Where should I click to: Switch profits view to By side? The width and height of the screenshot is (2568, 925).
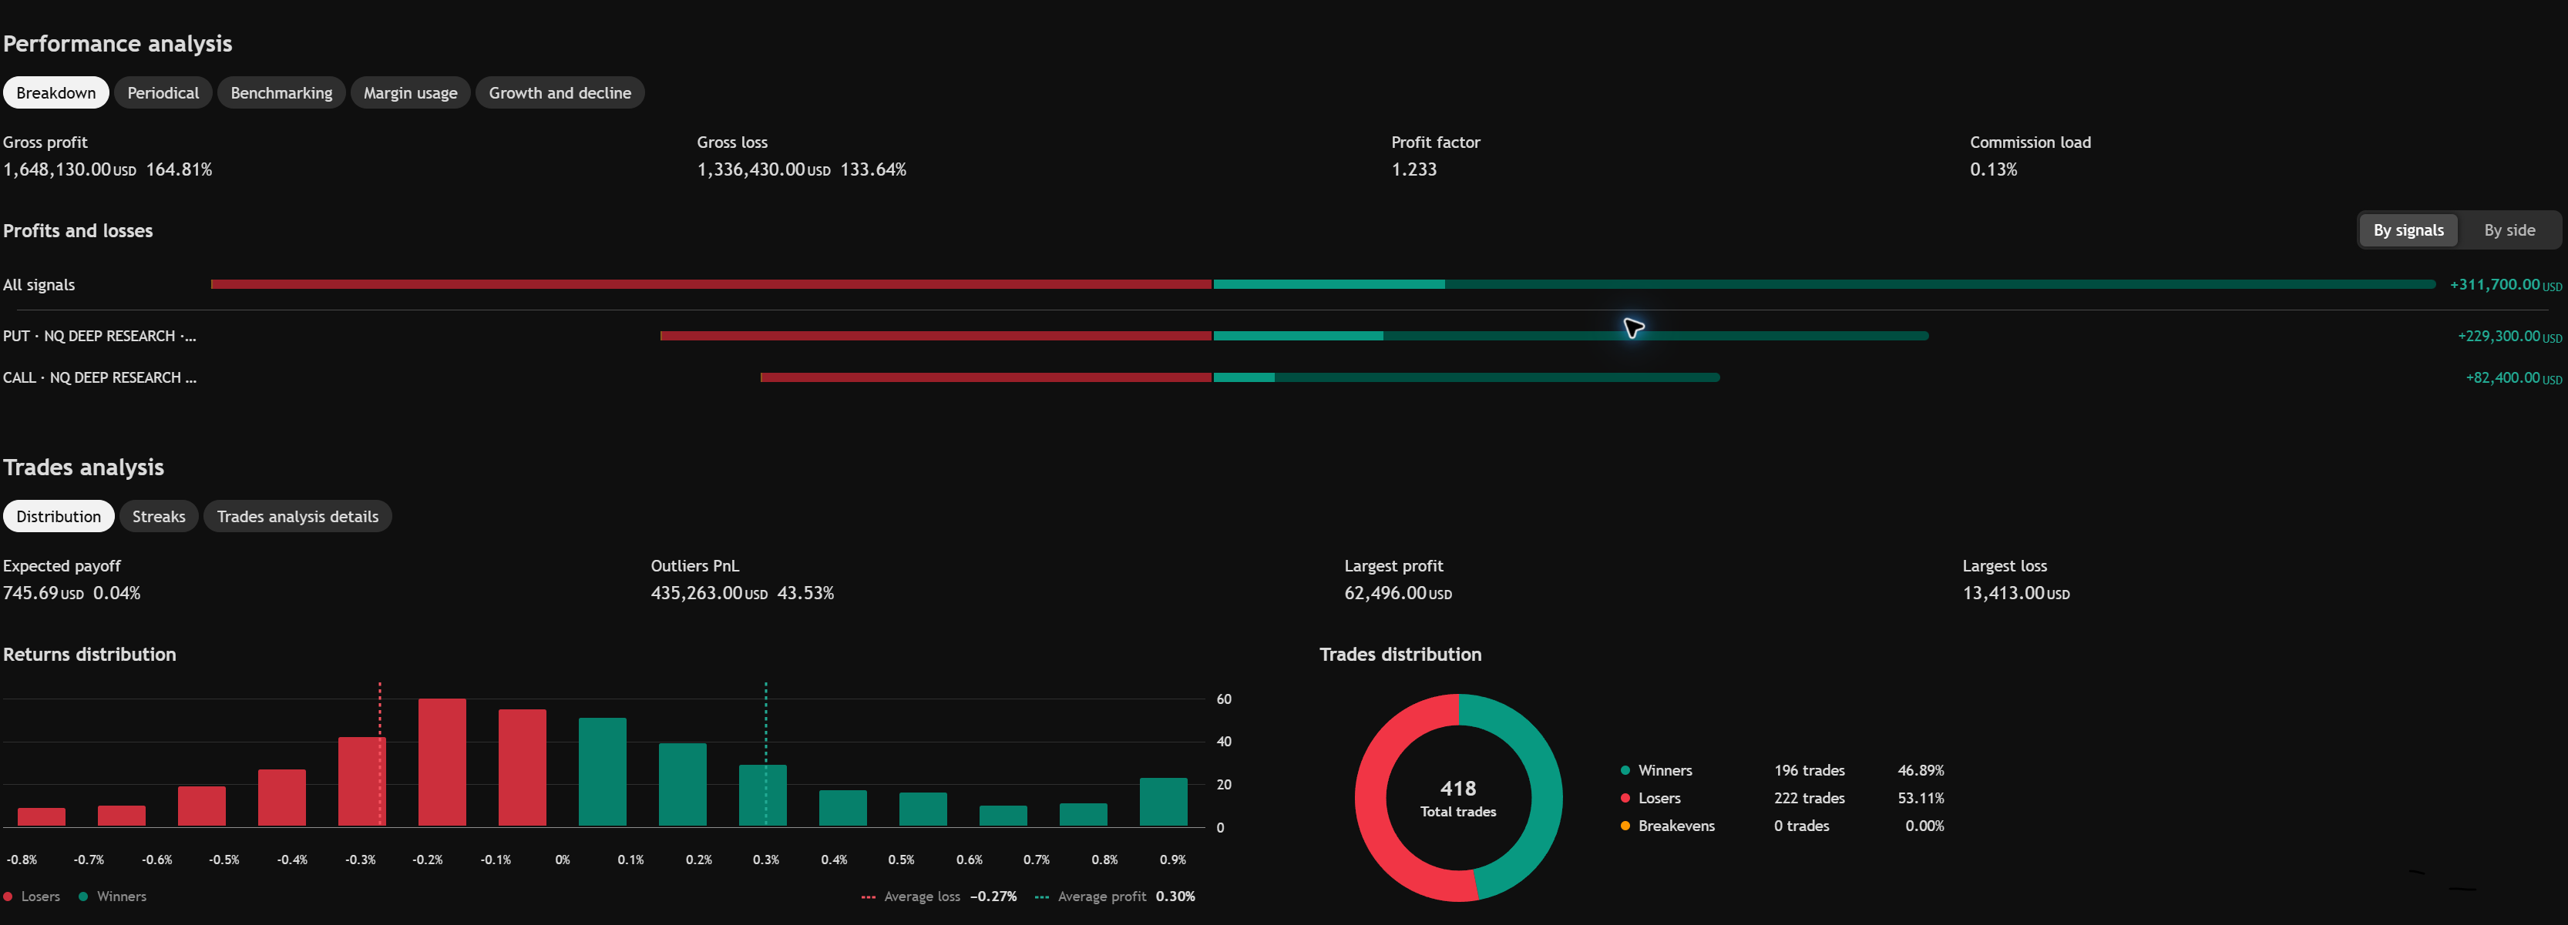click(2508, 230)
